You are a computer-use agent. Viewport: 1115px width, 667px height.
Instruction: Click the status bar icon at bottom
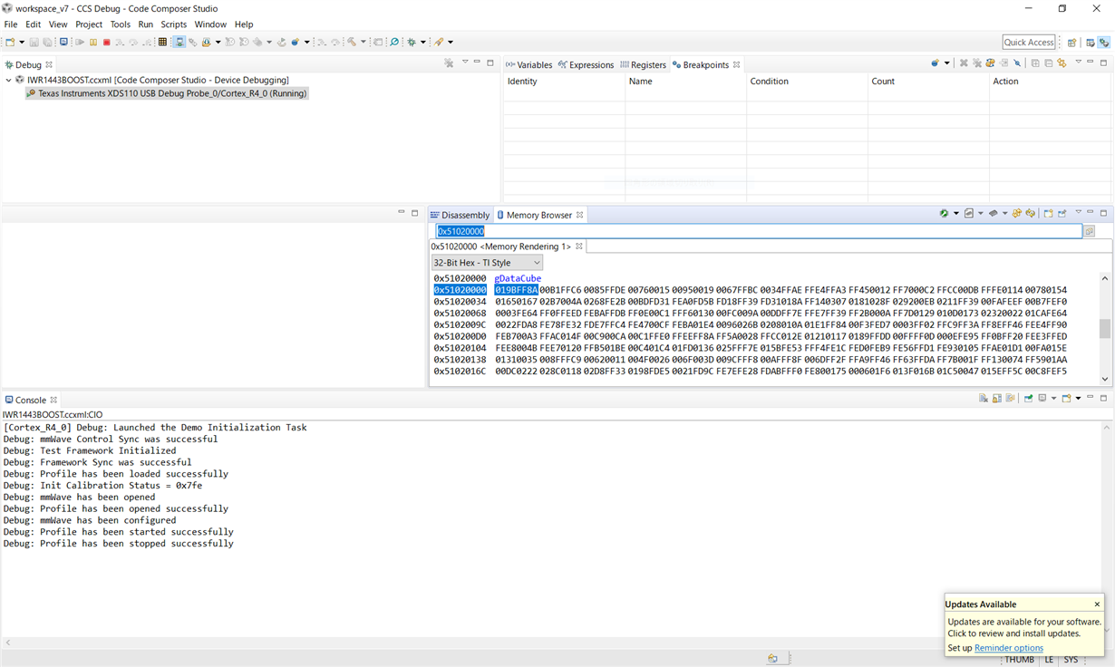(772, 659)
